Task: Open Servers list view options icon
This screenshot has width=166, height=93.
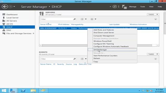Action: 82,19
